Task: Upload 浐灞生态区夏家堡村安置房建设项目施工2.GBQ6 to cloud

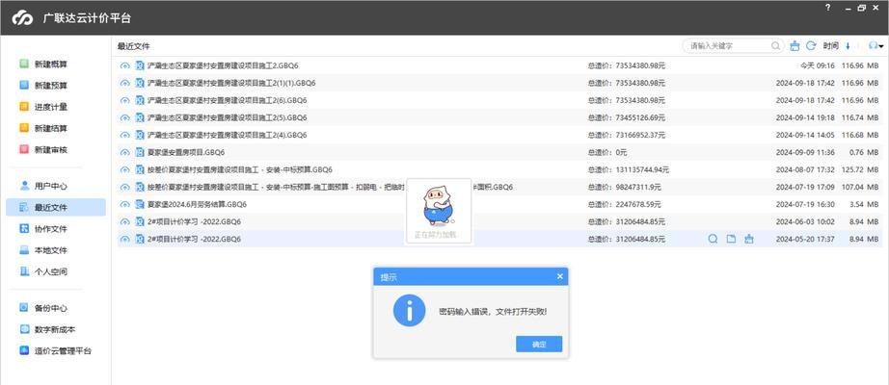Action: 124,65
